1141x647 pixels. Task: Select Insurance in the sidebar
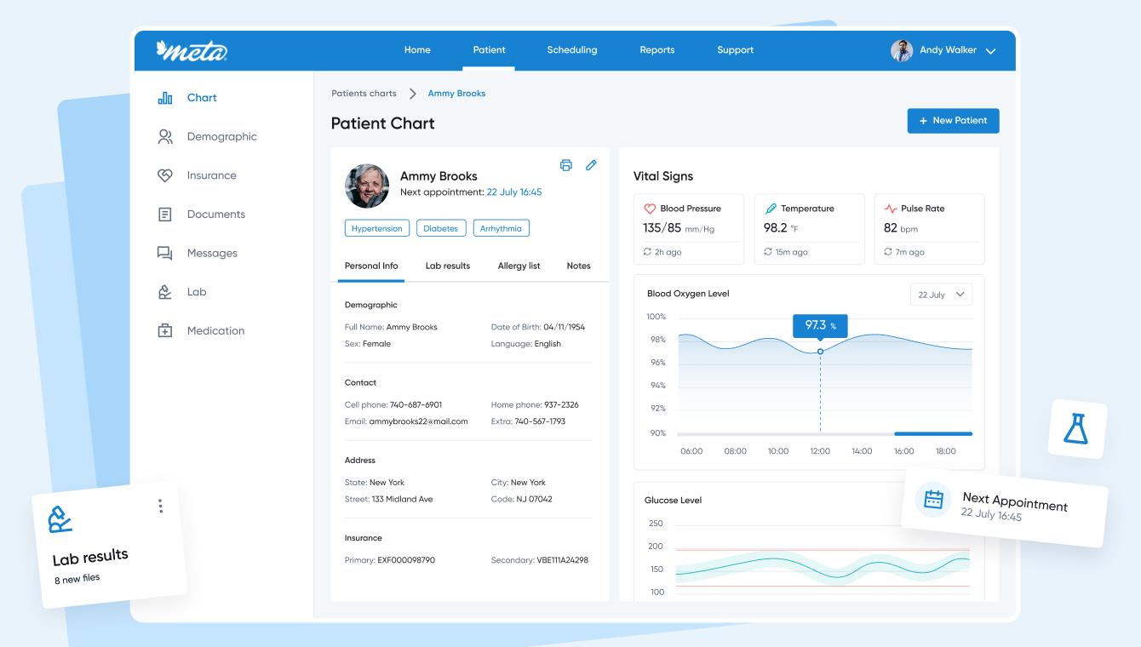[212, 175]
